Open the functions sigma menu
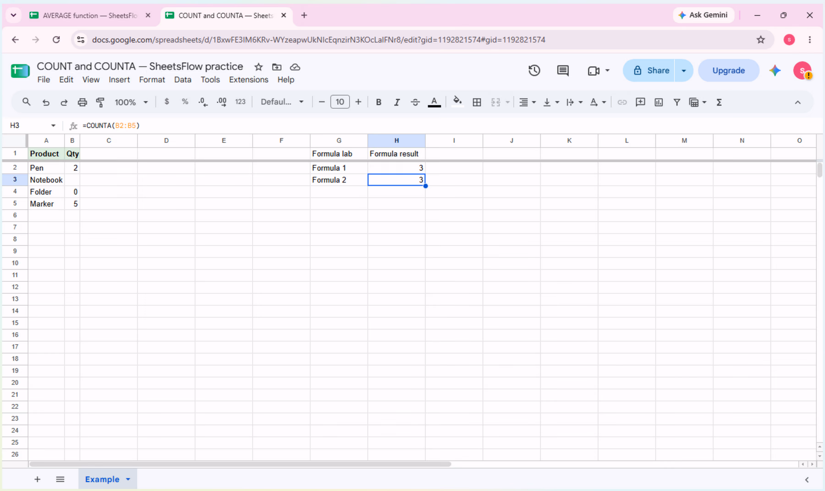The image size is (825, 491). coord(719,102)
